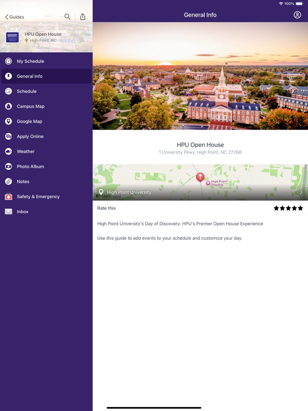Open Apply Online menu item
The image size is (308, 411).
tap(46, 136)
